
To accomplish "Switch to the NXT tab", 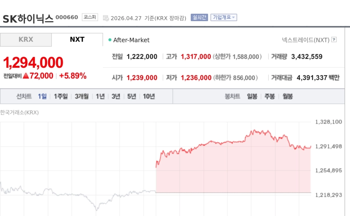I will click(x=77, y=40).
